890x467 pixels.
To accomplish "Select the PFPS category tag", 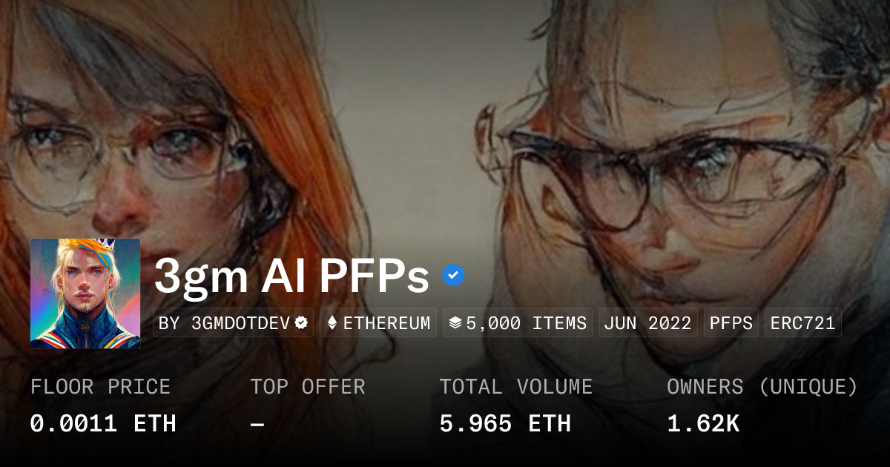I will pyautogui.click(x=731, y=323).
